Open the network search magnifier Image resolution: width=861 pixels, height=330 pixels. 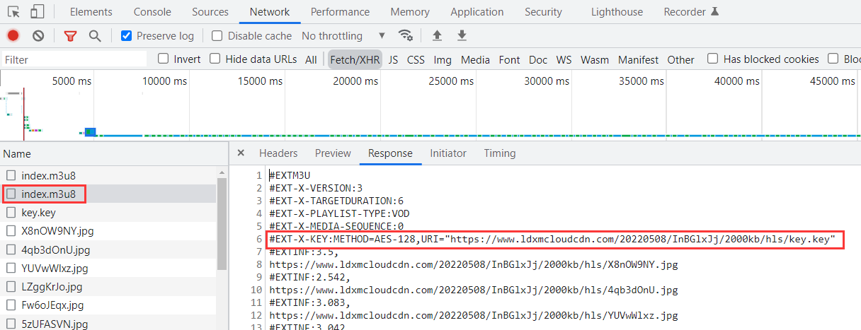[x=95, y=36]
